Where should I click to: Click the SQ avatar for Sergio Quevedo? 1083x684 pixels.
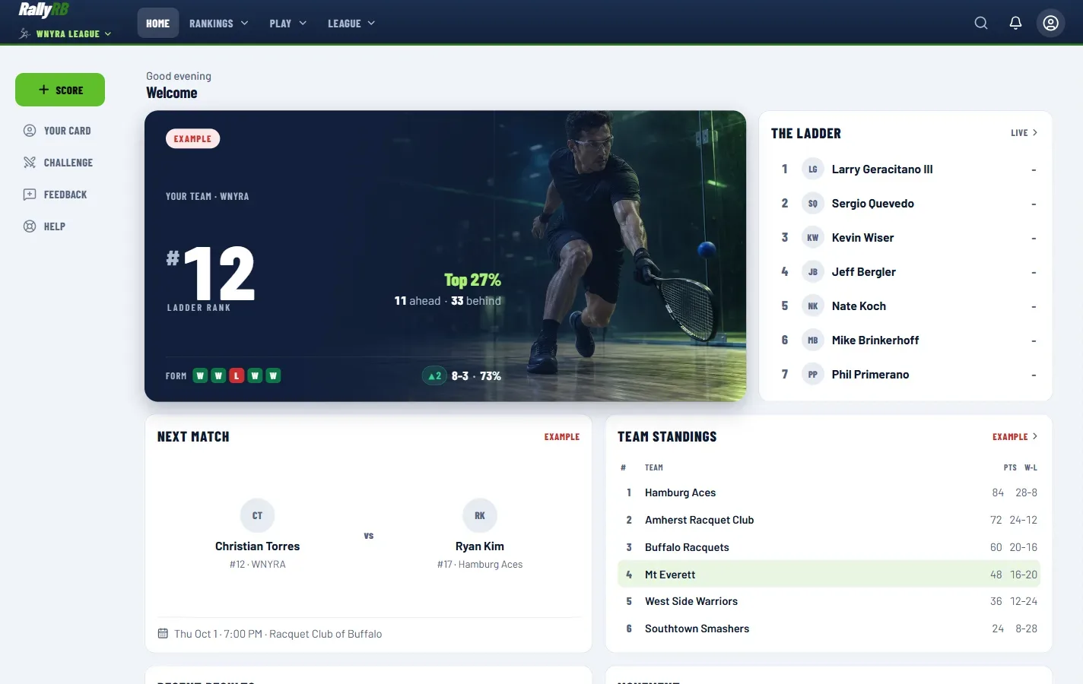coord(813,204)
